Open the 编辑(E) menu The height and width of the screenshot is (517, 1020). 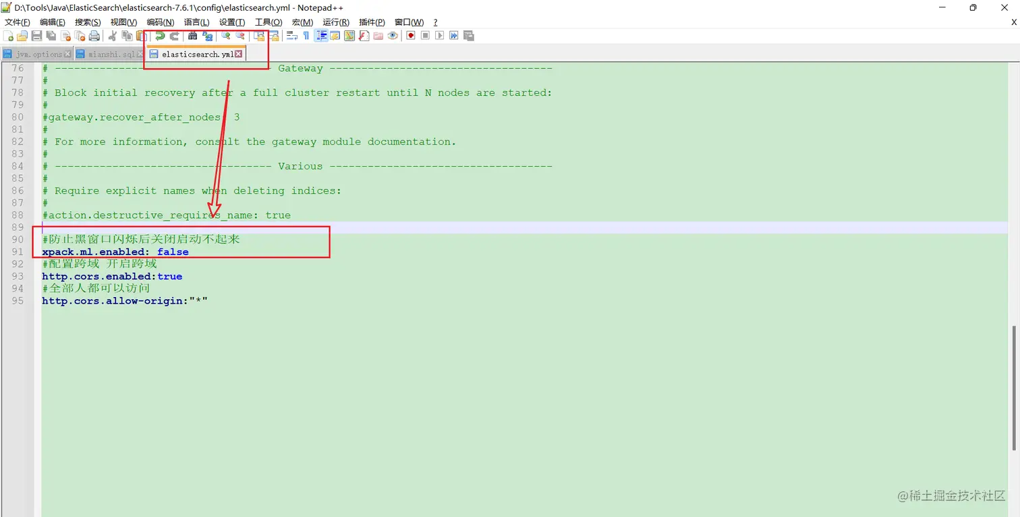(53, 22)
